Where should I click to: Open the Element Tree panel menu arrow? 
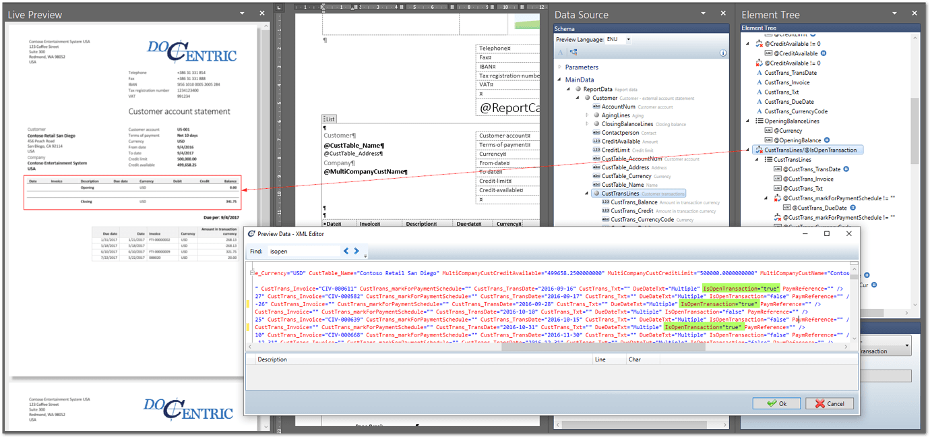click(894, 13)
